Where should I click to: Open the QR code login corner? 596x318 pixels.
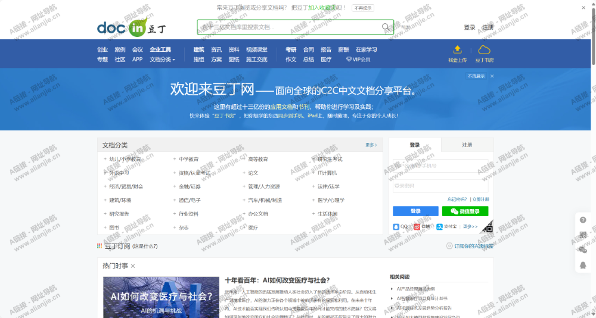tap(488, 227)
